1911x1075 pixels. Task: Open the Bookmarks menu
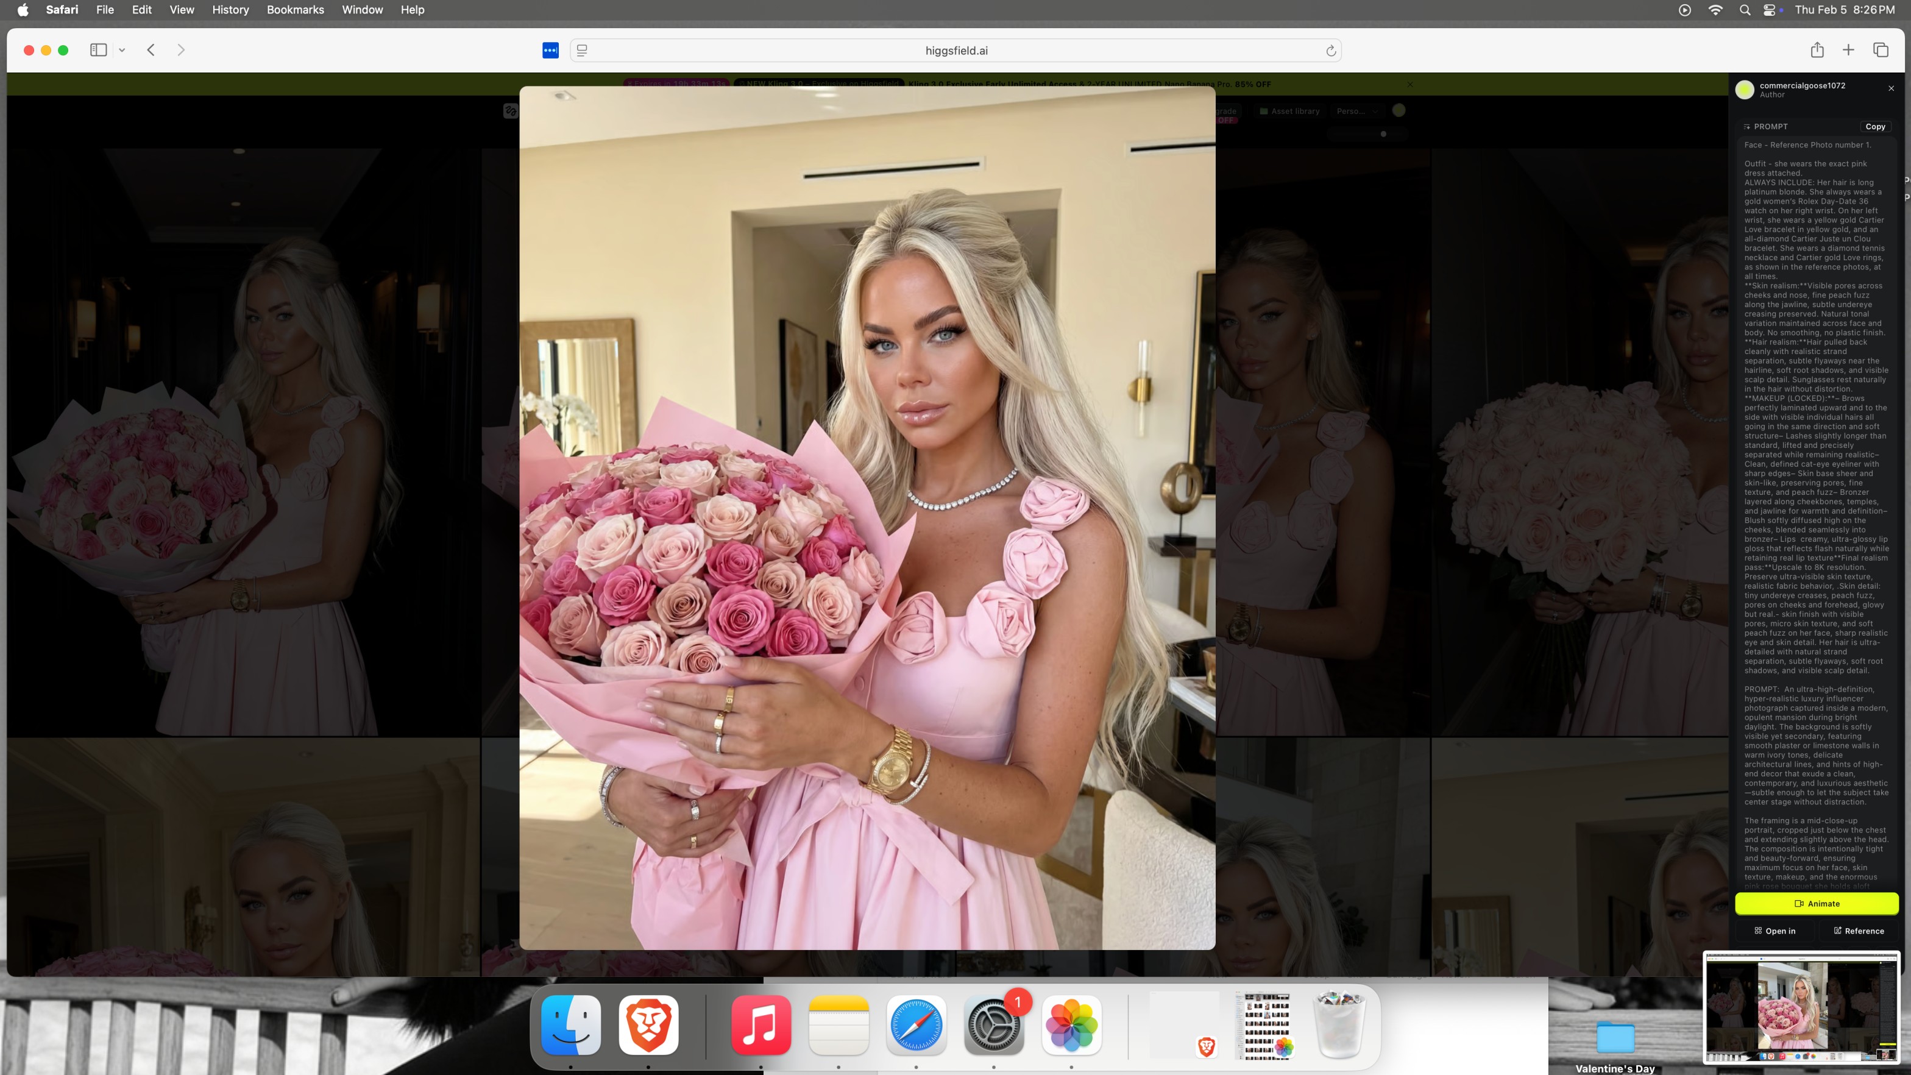tap(294, 10)
